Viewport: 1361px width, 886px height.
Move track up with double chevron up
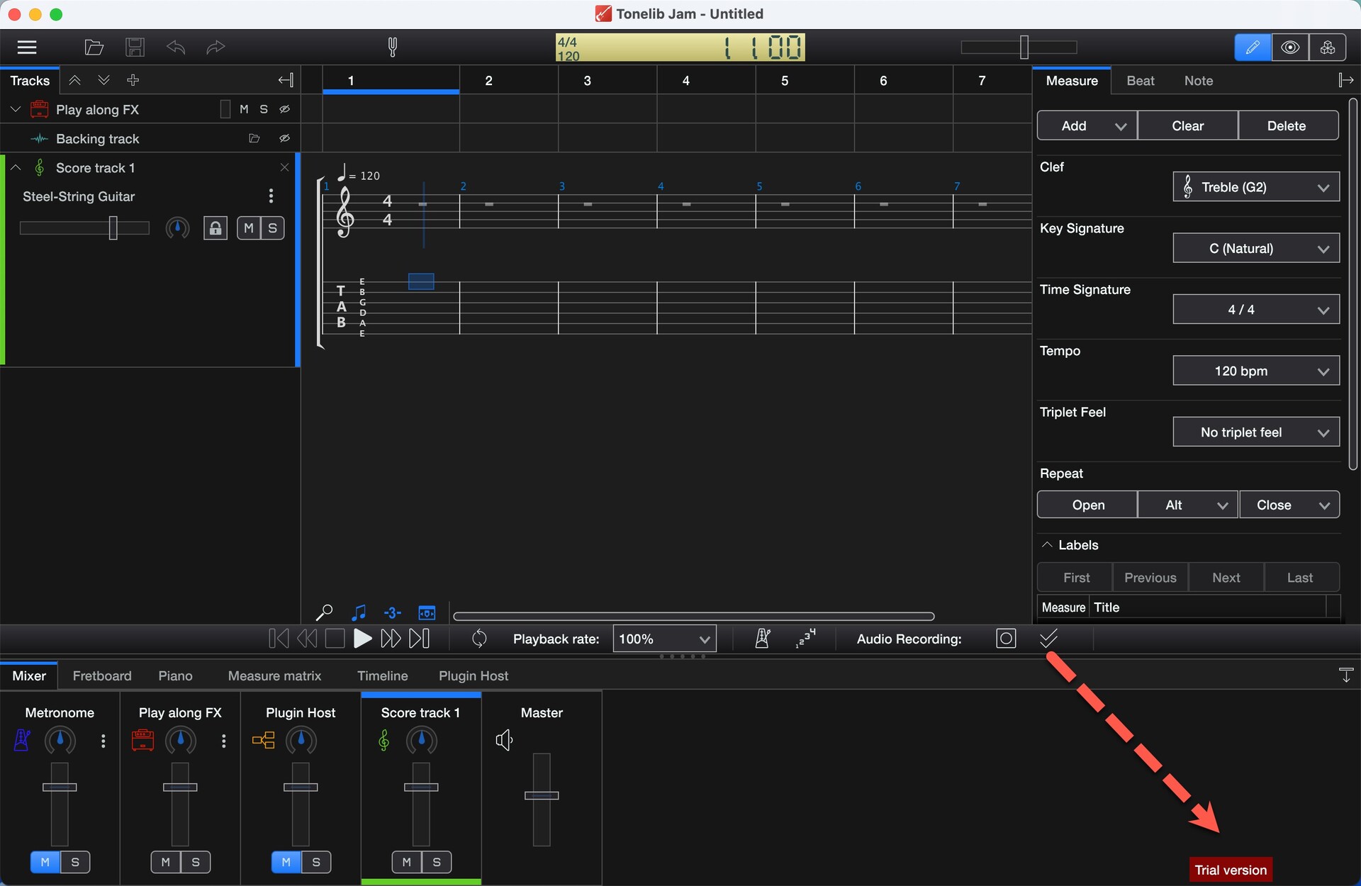coord(74,80)
